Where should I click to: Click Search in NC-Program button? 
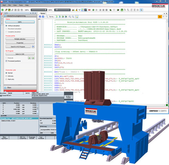(18, 47)
